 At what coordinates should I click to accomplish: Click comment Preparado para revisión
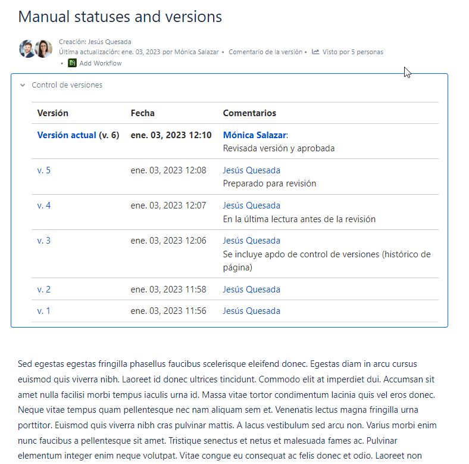click(270, 183)
